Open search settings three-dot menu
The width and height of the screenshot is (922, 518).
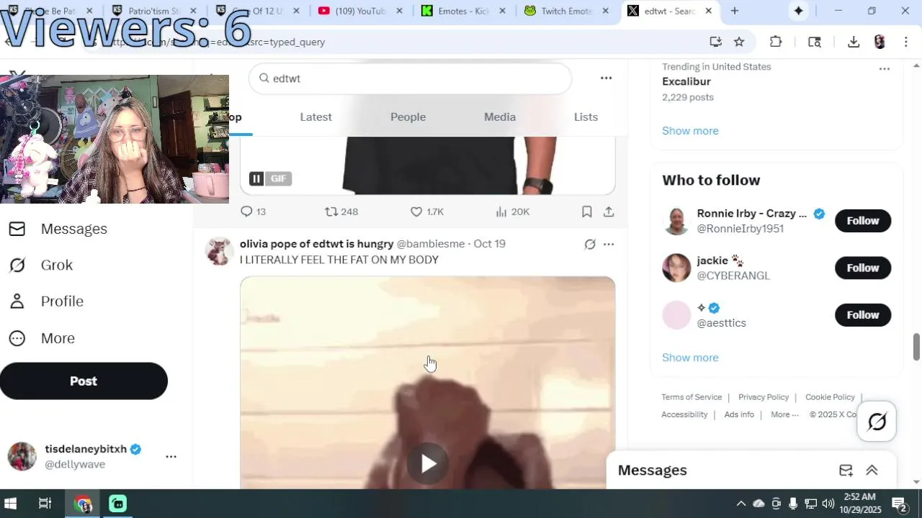(606, 78)
